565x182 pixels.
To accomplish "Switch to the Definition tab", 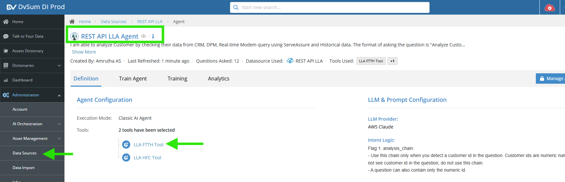I will 86,79.
